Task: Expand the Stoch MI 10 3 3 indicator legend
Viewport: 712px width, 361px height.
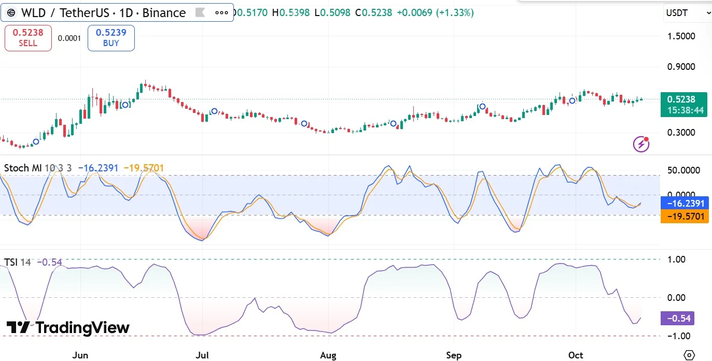Action: 38,168
